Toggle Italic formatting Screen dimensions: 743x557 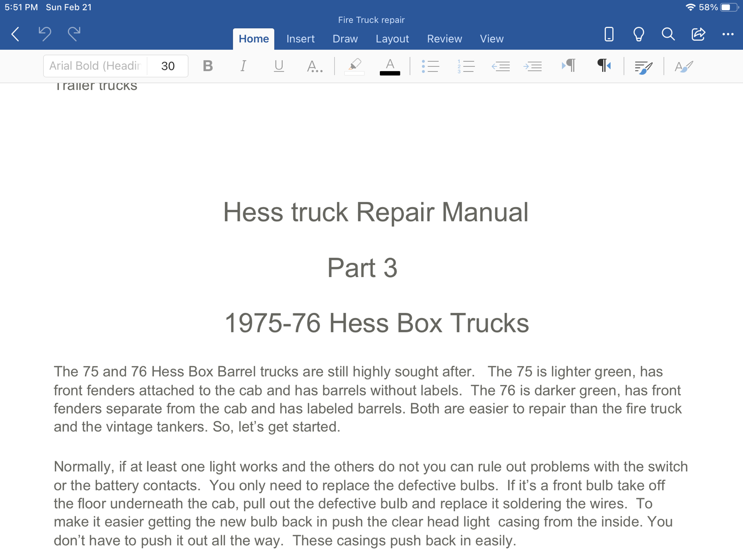click(x=243, y=66)
